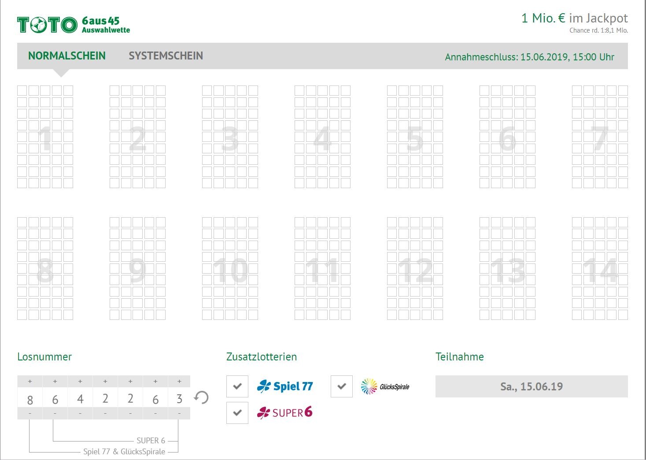Decrease the last Losnummer digit 3
Viewport: 646px width, 460px height.
179,413
